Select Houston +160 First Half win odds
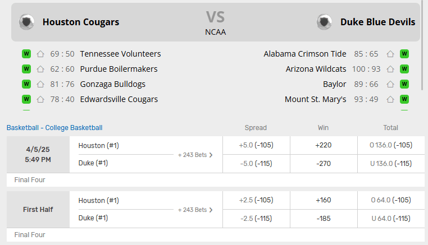428x245 pixels. [x=323, y=200]
